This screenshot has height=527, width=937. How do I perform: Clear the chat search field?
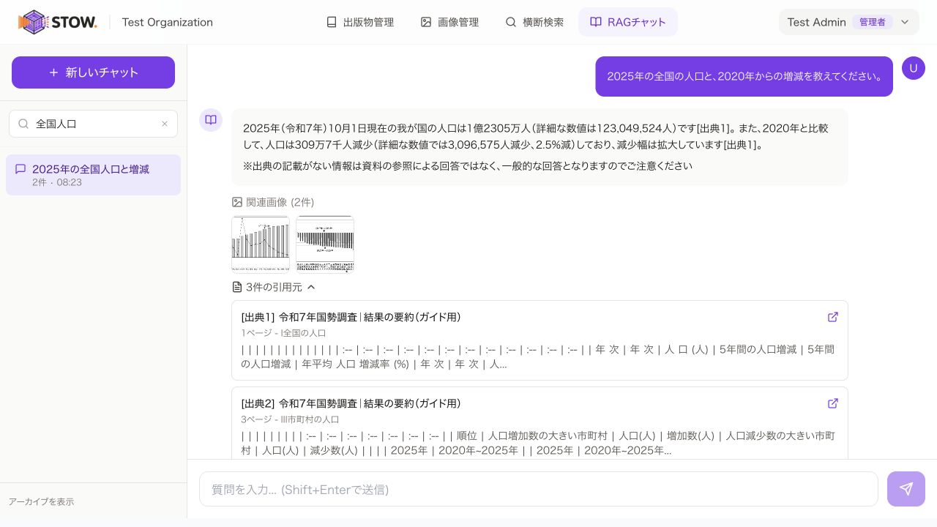coord(165,124)
